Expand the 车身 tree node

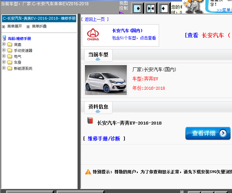(4, 62)
